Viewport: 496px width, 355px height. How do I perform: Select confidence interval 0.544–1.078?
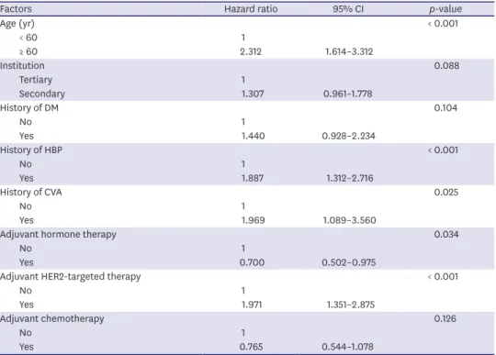click(347, 347)
